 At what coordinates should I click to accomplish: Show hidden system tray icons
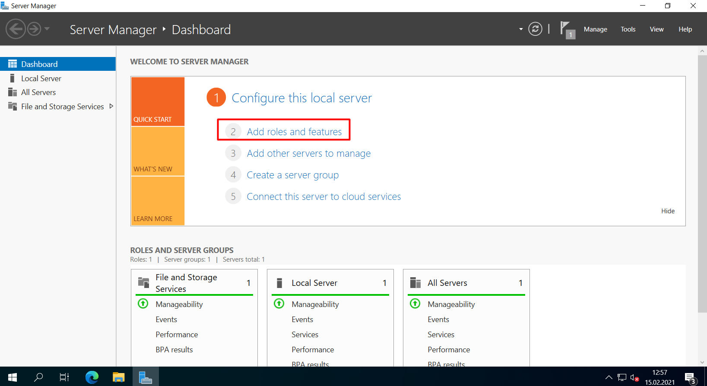click(x=609, y=377)
